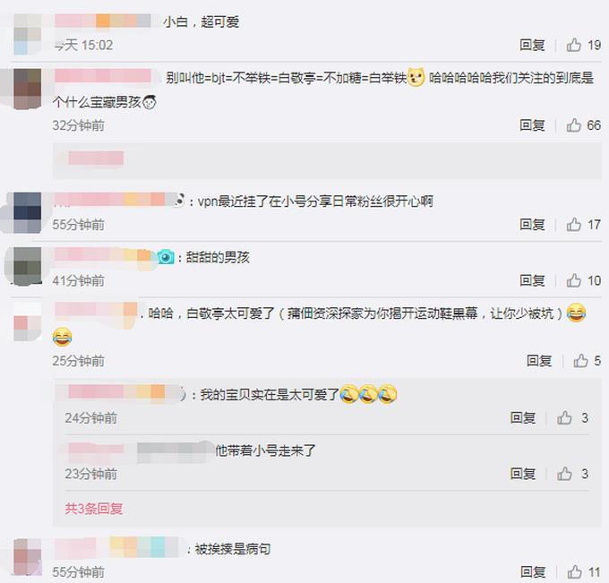Like the '他带着小号走来了' reply

564,474
